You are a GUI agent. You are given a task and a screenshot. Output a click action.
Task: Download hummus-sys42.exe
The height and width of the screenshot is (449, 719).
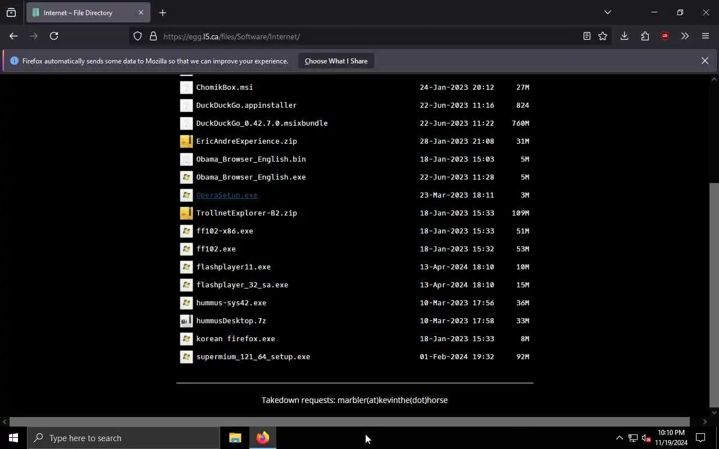pos(231,303)
